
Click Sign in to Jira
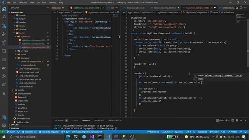click(x=30, y=132)
